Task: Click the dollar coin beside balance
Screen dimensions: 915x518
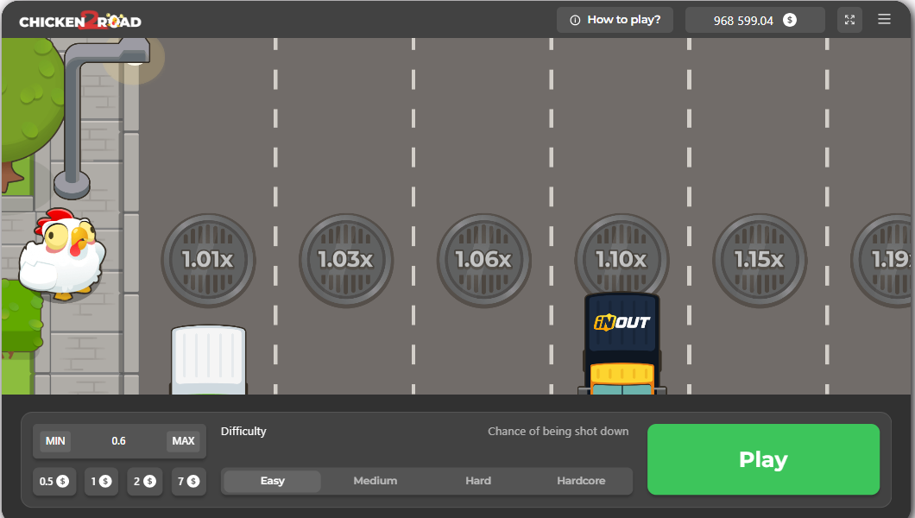Action: pyautogui.click(x=790, y=20)
